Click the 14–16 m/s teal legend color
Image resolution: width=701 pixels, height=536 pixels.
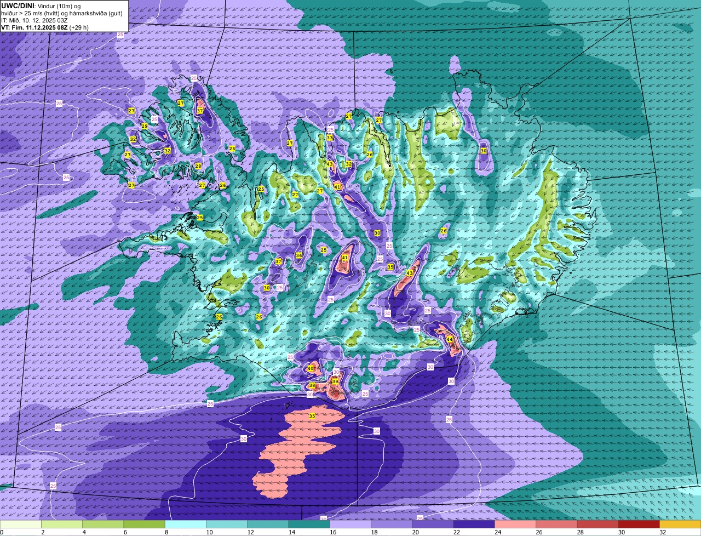(x=309, y=524)
